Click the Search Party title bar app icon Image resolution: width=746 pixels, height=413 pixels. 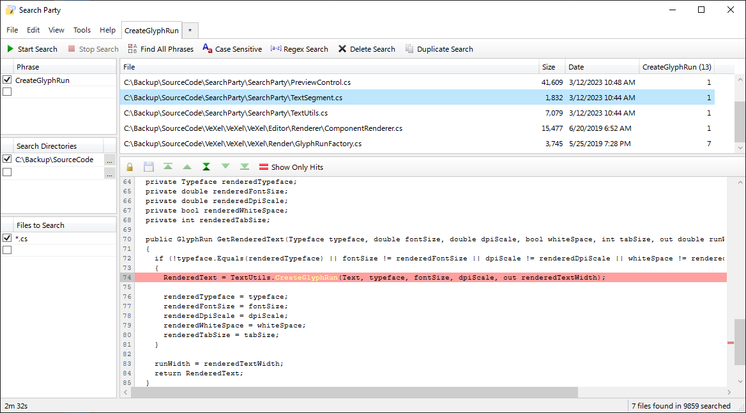point(10,10)
